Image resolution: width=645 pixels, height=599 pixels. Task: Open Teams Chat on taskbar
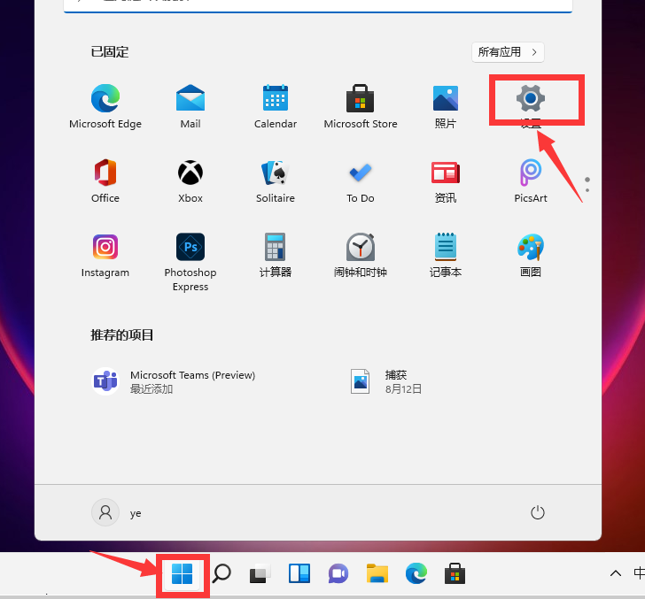[x=338, y=573]
